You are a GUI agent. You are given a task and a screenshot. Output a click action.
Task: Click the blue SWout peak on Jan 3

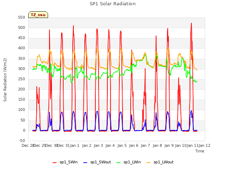pos(97,111)
